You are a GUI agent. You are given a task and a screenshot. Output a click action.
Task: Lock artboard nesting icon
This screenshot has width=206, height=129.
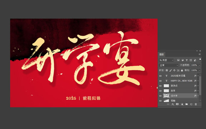178,70
